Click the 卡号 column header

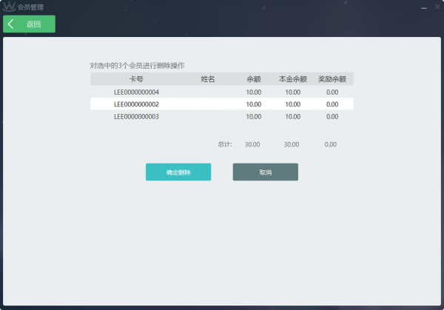(136, 79)
